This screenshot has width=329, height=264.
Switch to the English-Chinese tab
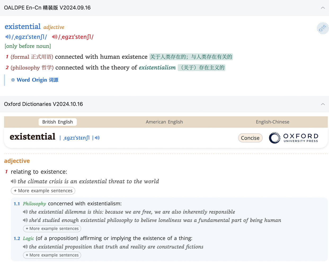[273, 122]
